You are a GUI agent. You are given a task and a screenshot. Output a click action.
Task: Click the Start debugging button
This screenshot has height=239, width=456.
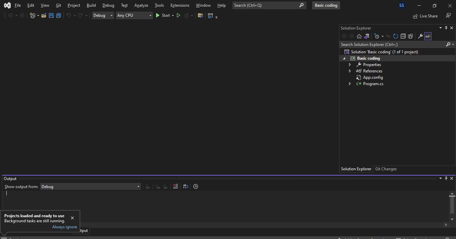[163, 15]
